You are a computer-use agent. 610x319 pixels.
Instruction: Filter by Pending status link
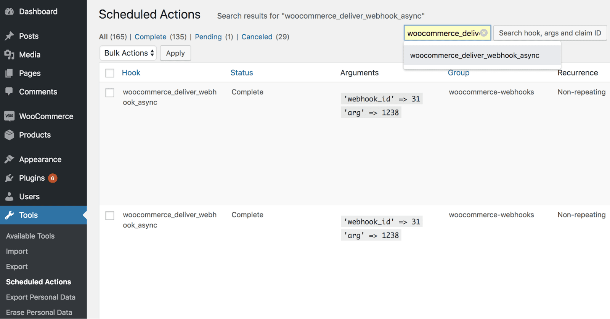(x=208, y=37)
